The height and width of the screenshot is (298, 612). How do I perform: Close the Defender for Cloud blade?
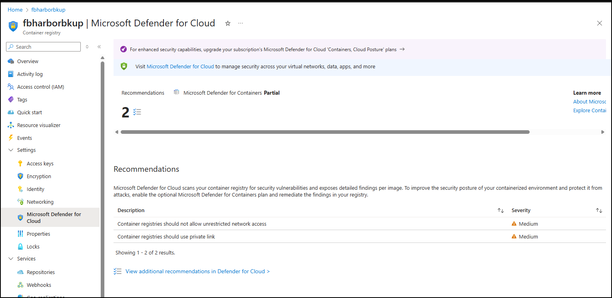[600, 23]
